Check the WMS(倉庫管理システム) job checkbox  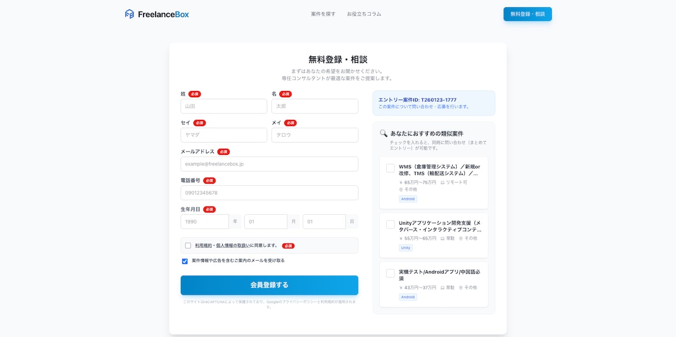390,168
